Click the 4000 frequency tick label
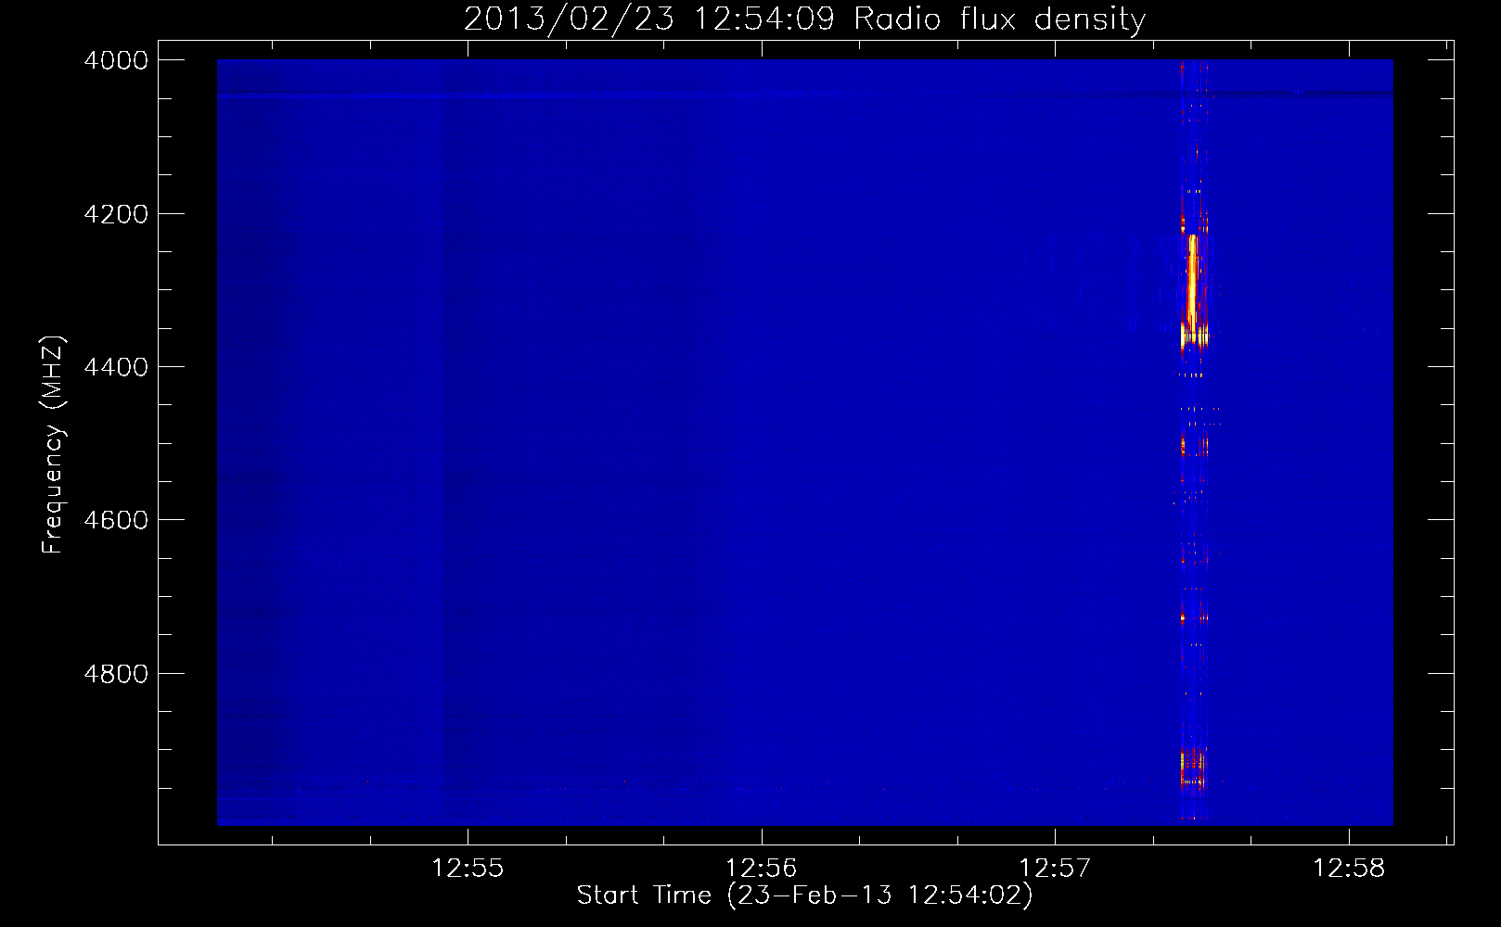Image resolution: width=1501 pixels, height=927 pixels. (116, 60)
